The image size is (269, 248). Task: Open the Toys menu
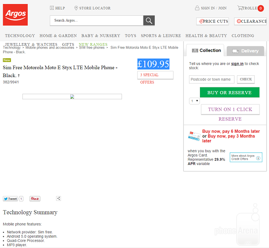coord(130,36)
